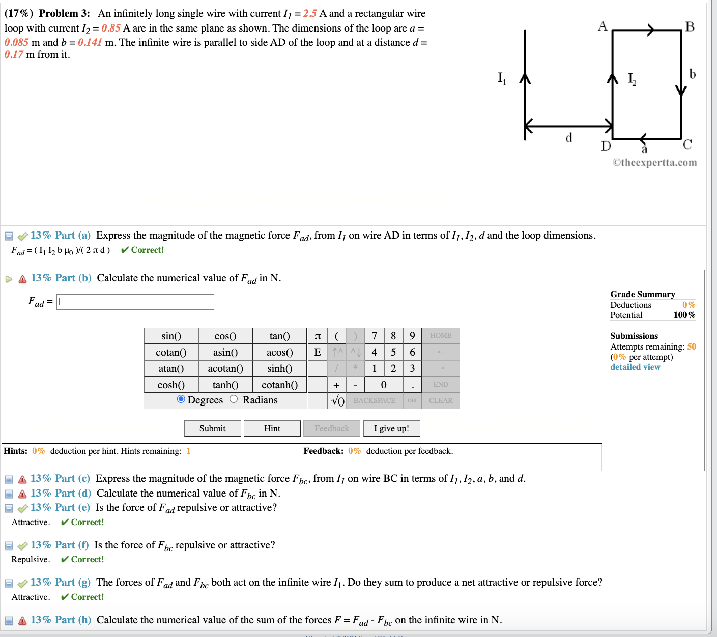Expand Part (b) using its triangle marker
Image resolution: width=717 pixels, height=637 pixels.
coord(9,278)
